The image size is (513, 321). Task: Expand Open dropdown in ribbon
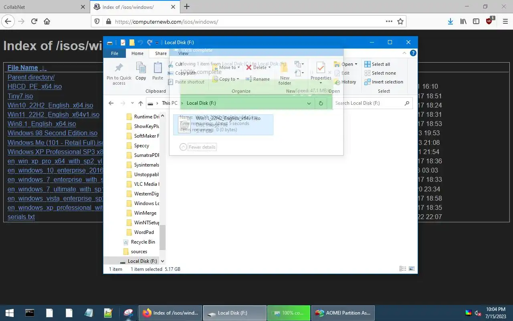(x=356, y=64)
